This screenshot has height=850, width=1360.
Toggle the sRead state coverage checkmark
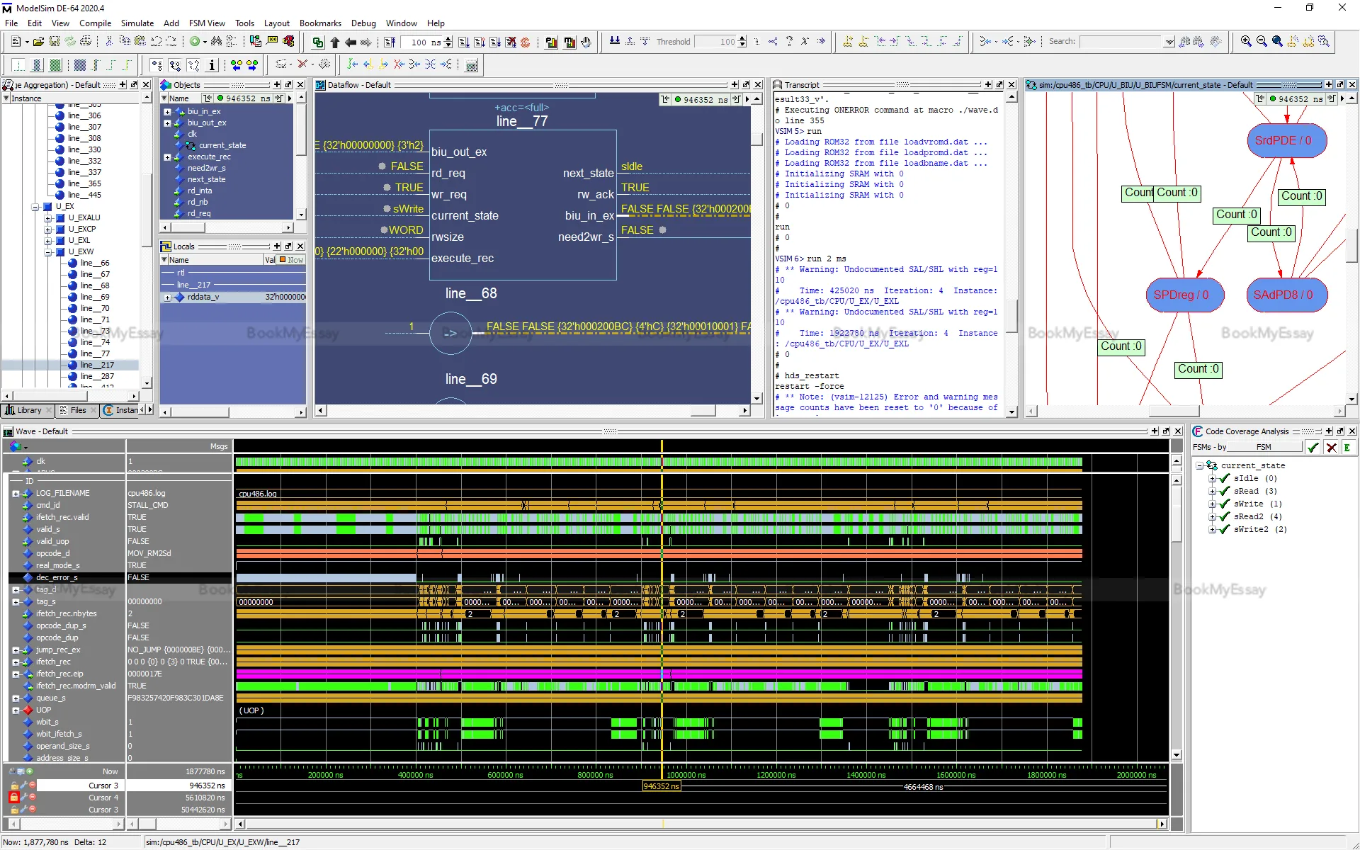1225,492
